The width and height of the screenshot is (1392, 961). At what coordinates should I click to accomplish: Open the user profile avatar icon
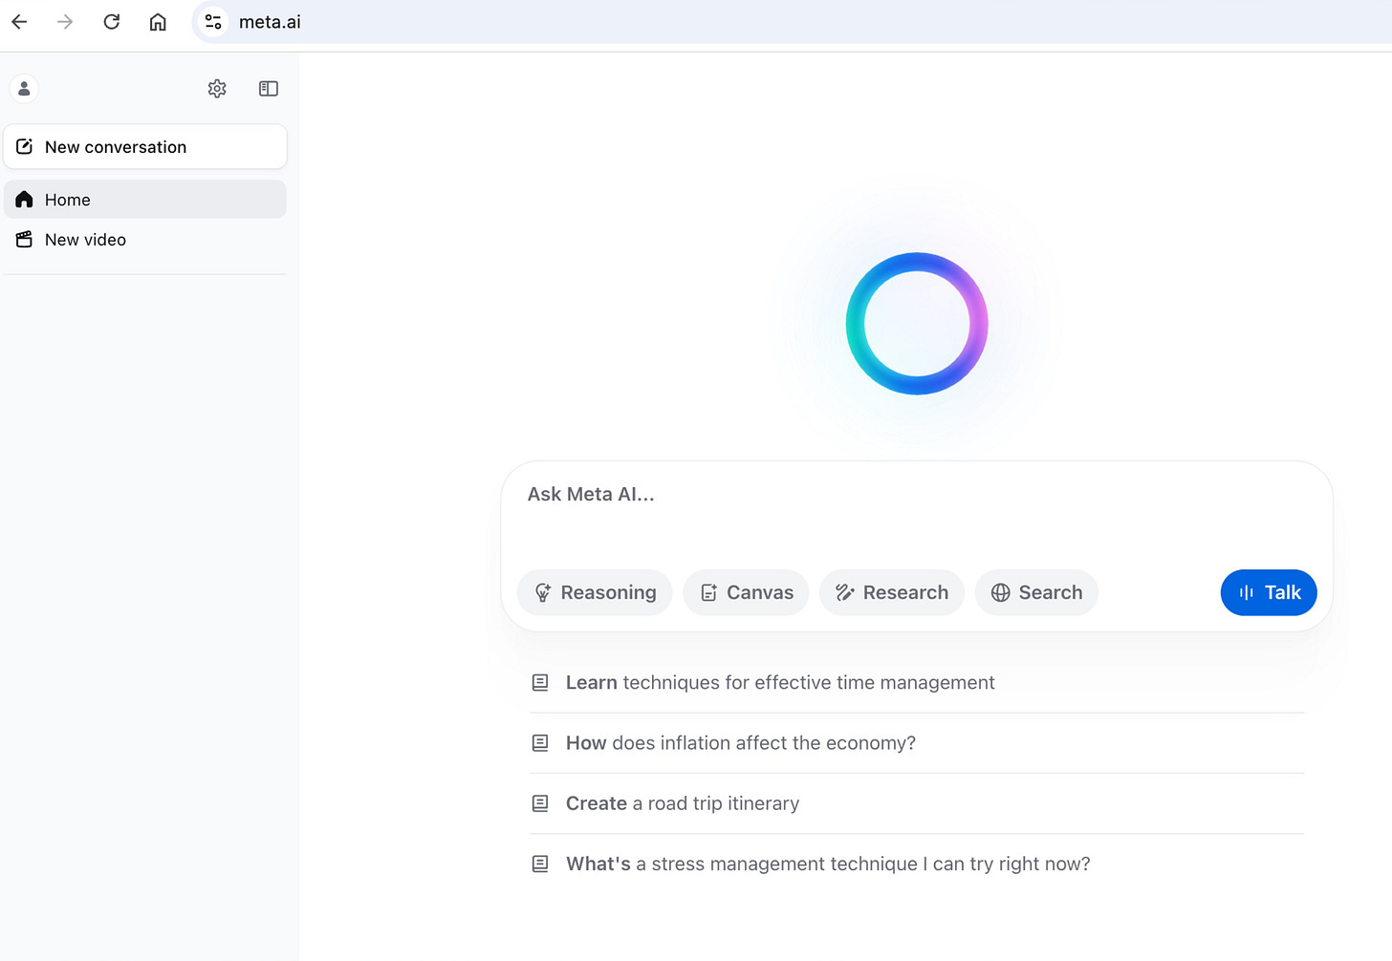click(x=24, y=89)
